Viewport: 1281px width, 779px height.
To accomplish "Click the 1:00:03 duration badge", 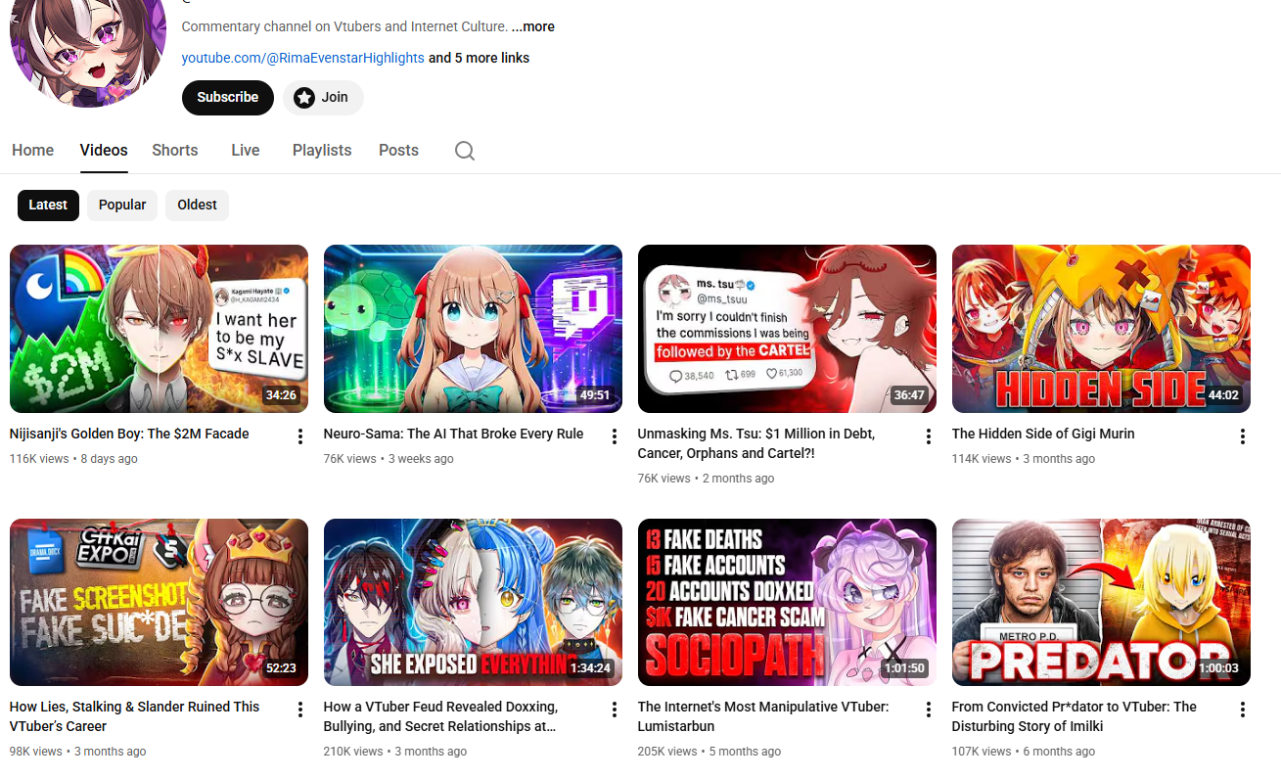I will (x=1217, y=668).
